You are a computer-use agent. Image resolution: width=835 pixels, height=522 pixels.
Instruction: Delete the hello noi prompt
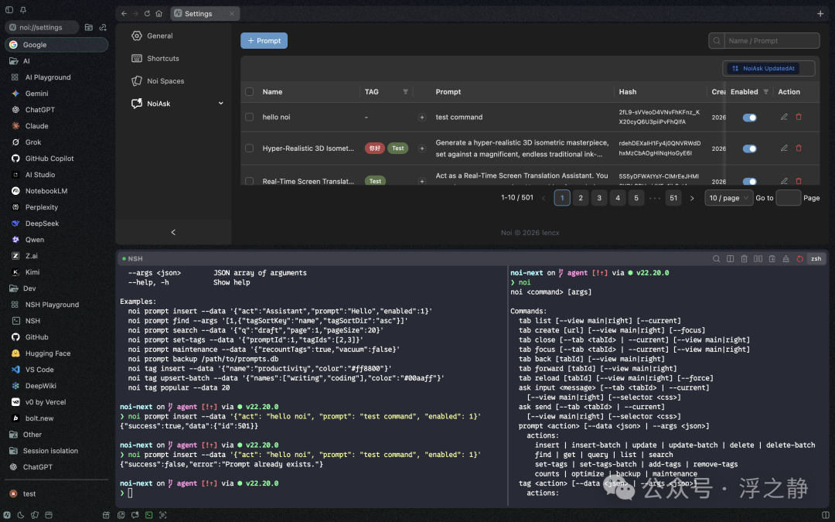tap(799, 117)
